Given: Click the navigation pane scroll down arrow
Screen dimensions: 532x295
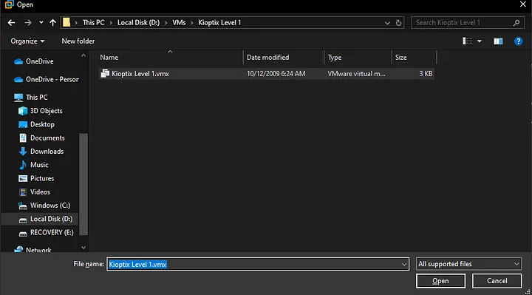Looking at the screenshot, I should pyautogui.click(x=83, y=248).
